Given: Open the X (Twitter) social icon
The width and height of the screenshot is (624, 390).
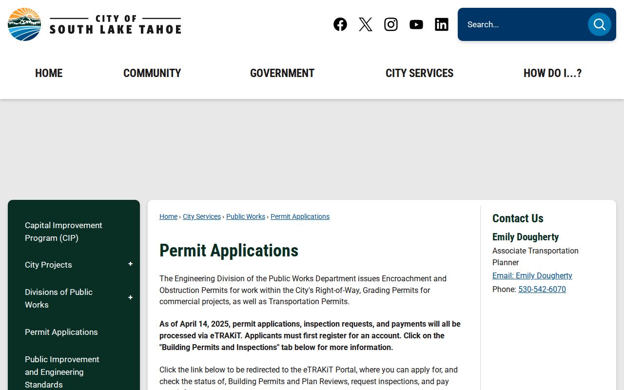Looking at the screenshot, I should pos(366,24).
